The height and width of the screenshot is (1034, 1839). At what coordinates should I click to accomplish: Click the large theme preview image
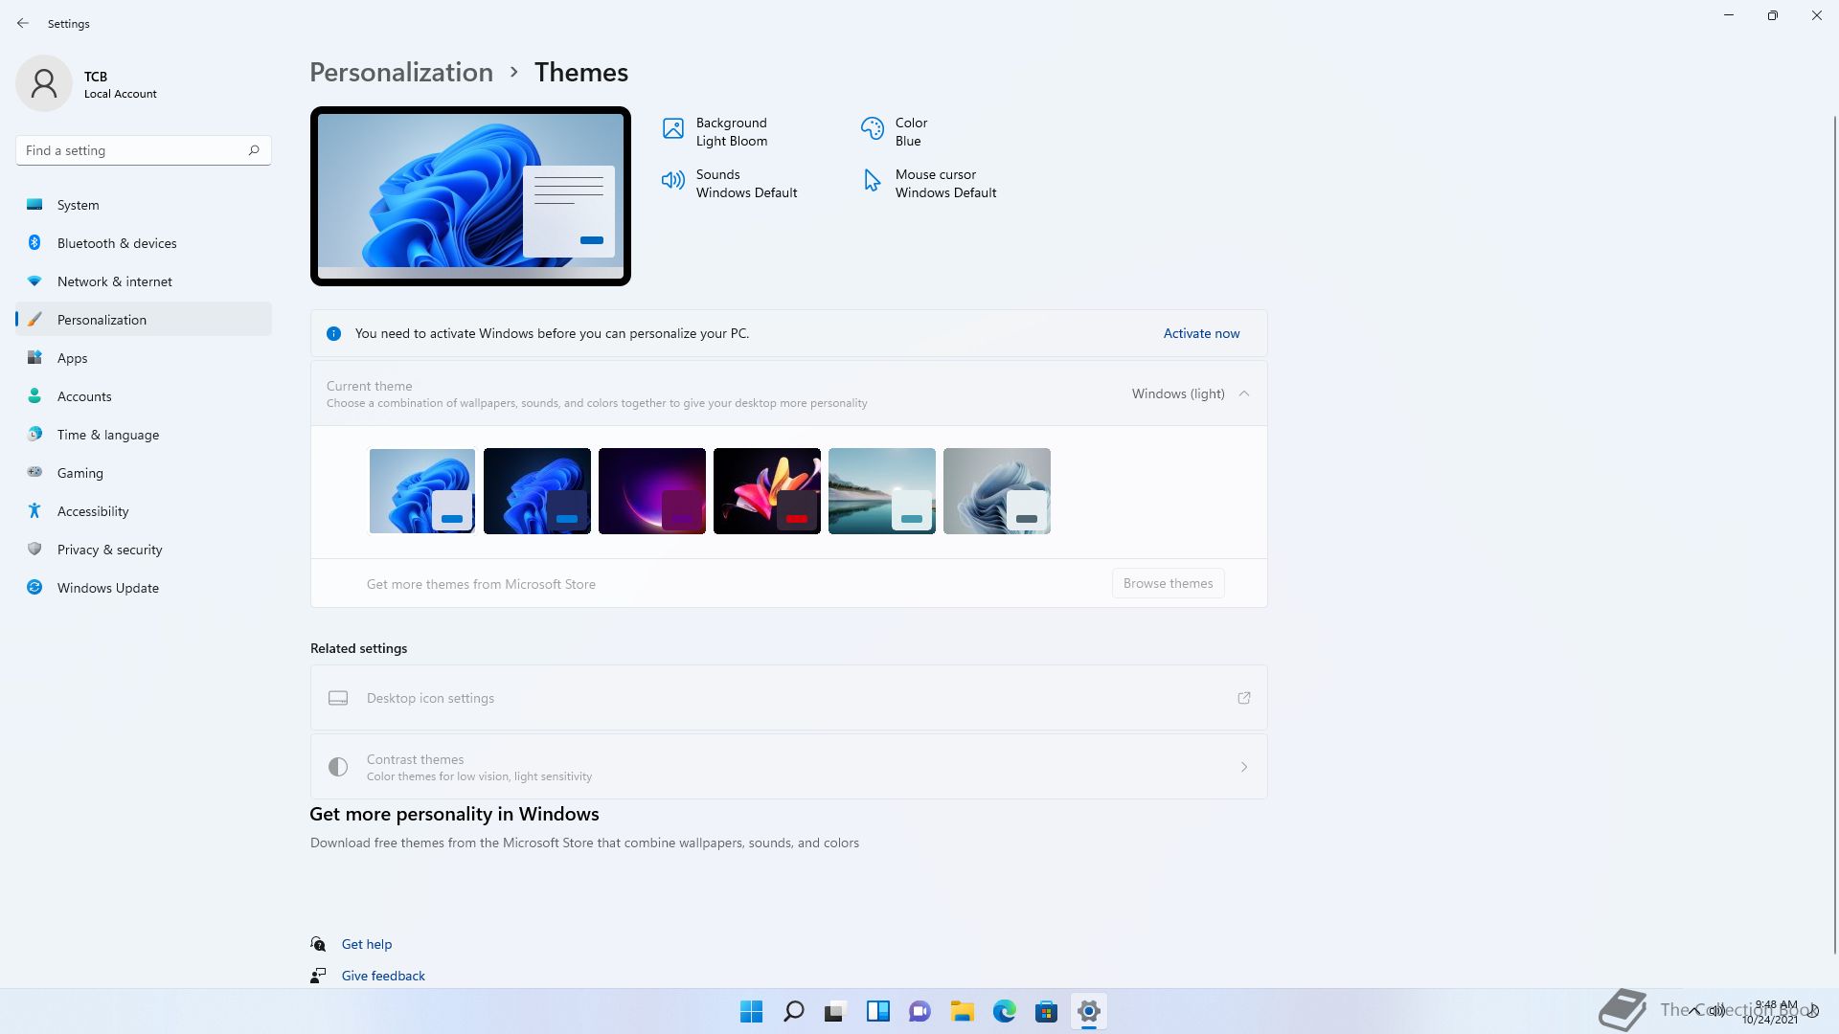point(470,196)
